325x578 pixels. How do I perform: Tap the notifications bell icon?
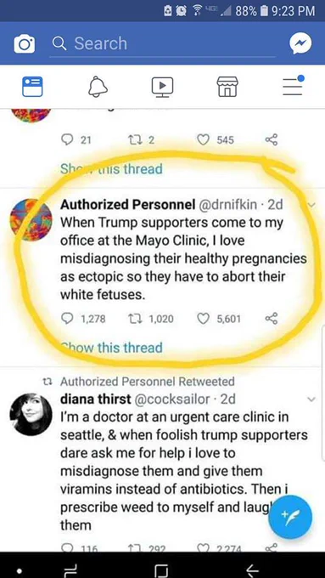(x=98, y=87)
